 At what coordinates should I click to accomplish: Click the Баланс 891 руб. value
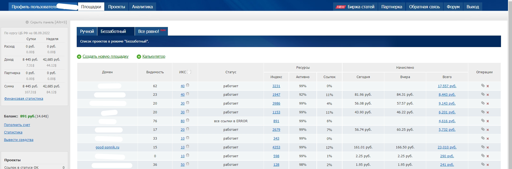tap(28, 116)
